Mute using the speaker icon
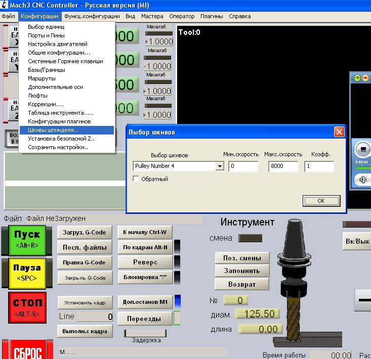This screenshot has width=371, height=359. pos(363,179)
